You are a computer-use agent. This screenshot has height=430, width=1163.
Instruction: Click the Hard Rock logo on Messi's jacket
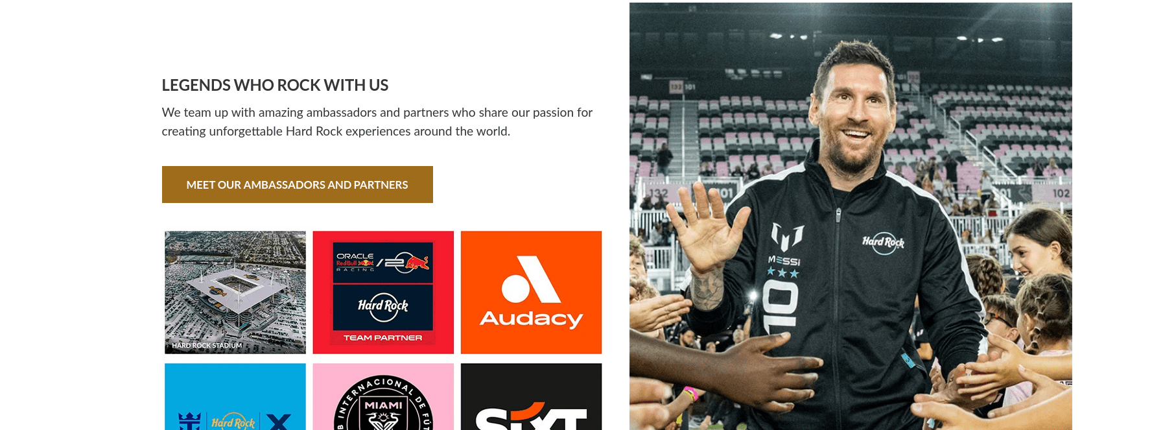coord(883,243)
